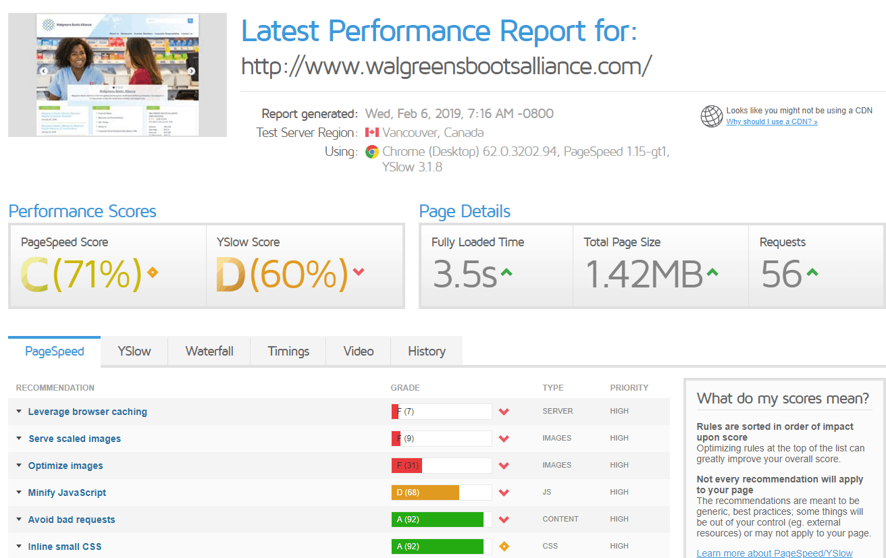Click the Chrome browser icon
The height and width of the screenshot is (558, 886).
coord(371,152)
